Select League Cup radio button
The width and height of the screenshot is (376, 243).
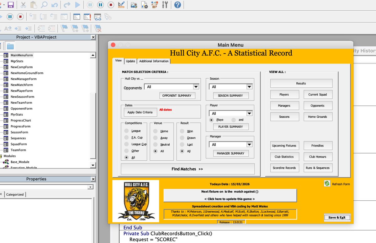tap(126, 144)
